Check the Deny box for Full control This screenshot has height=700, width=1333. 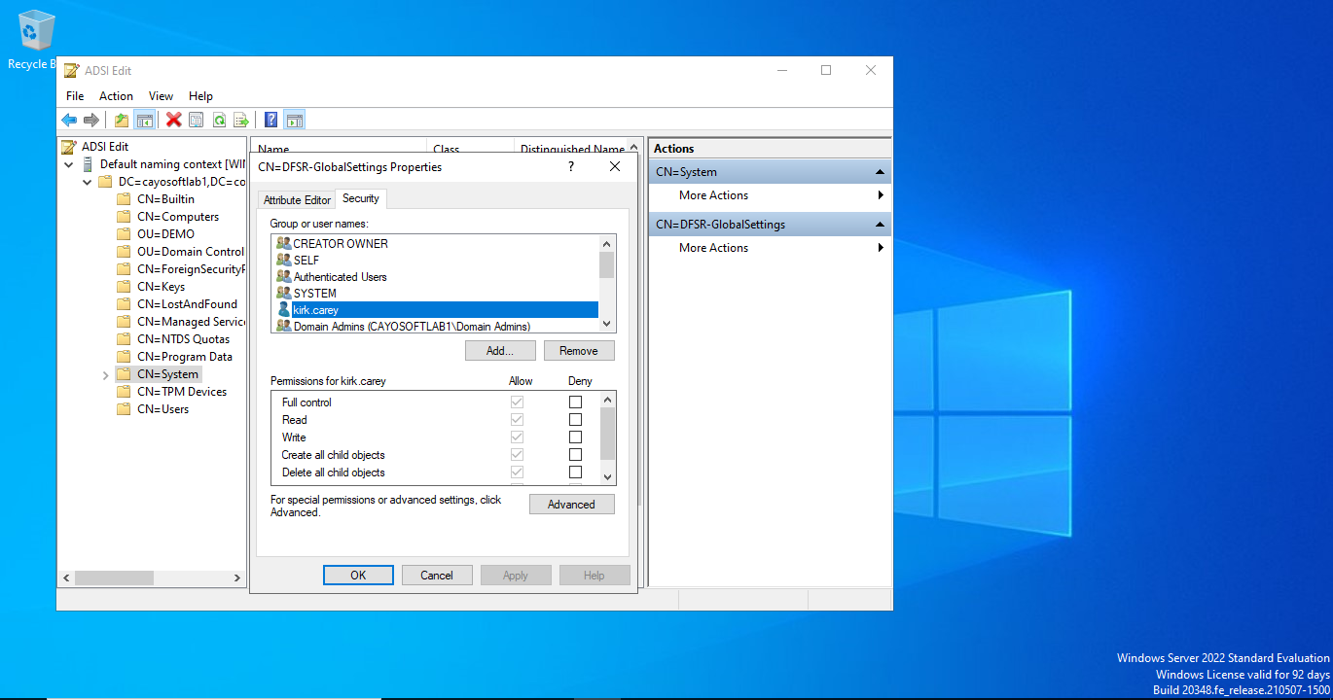click(x=575, y=402)
